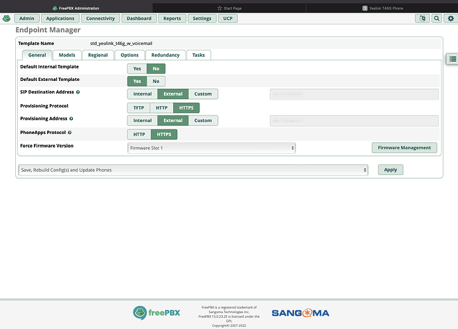Switch to the Options tab
This screenshot has height=329, width=458.
click(129, 55)
